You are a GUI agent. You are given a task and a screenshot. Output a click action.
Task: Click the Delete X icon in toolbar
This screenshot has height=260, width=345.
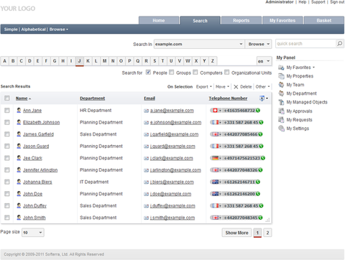click(236, 87)
